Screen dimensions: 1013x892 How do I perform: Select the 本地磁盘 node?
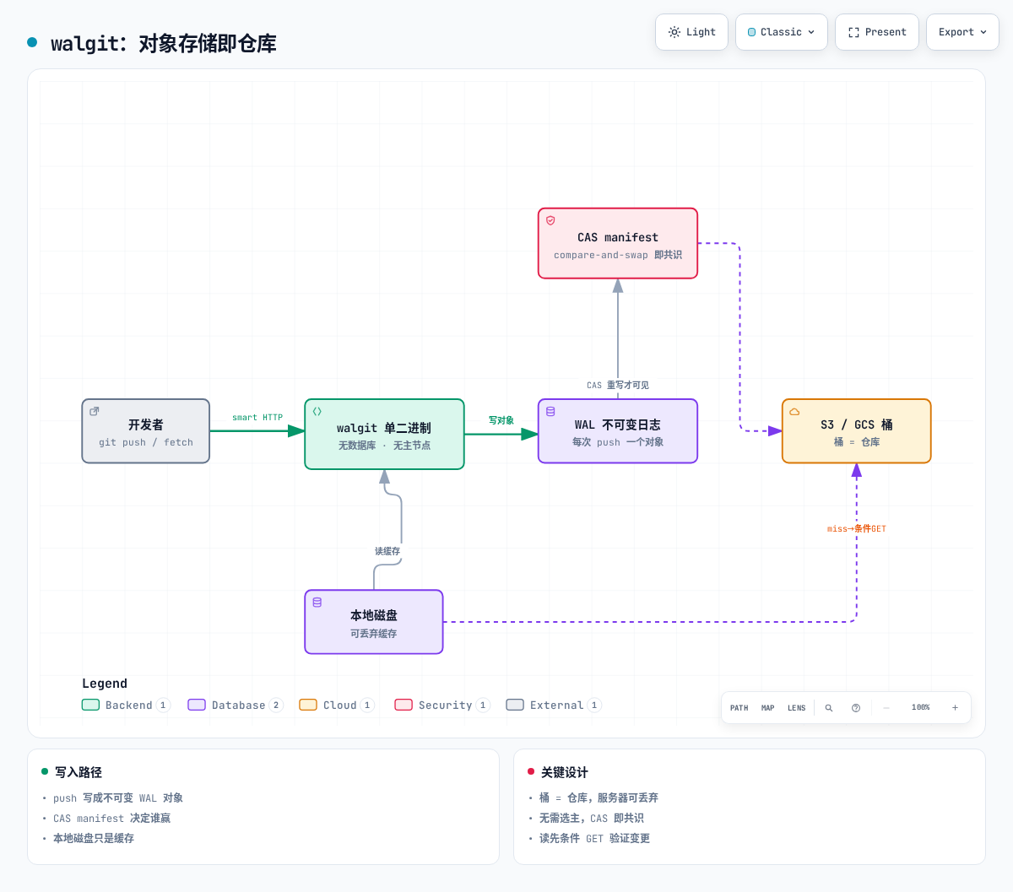click(374, 622)
